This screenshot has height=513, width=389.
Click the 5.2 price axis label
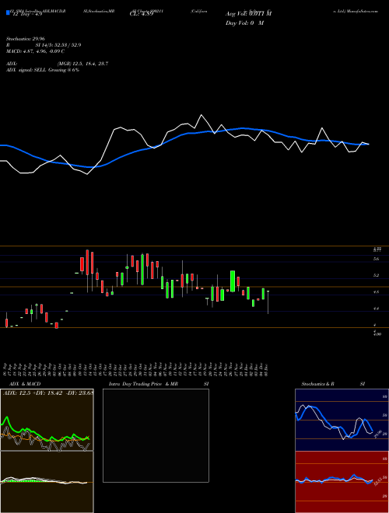[377, 275]
